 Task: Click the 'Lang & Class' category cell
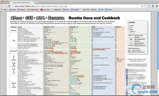[14, 65]
